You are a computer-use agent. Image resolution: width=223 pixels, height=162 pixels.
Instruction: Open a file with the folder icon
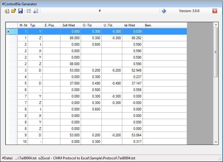tap(14, 11)
